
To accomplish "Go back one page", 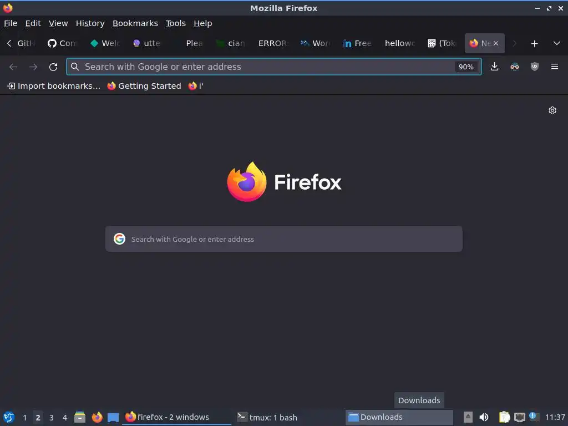I will [x=13, y=67].
